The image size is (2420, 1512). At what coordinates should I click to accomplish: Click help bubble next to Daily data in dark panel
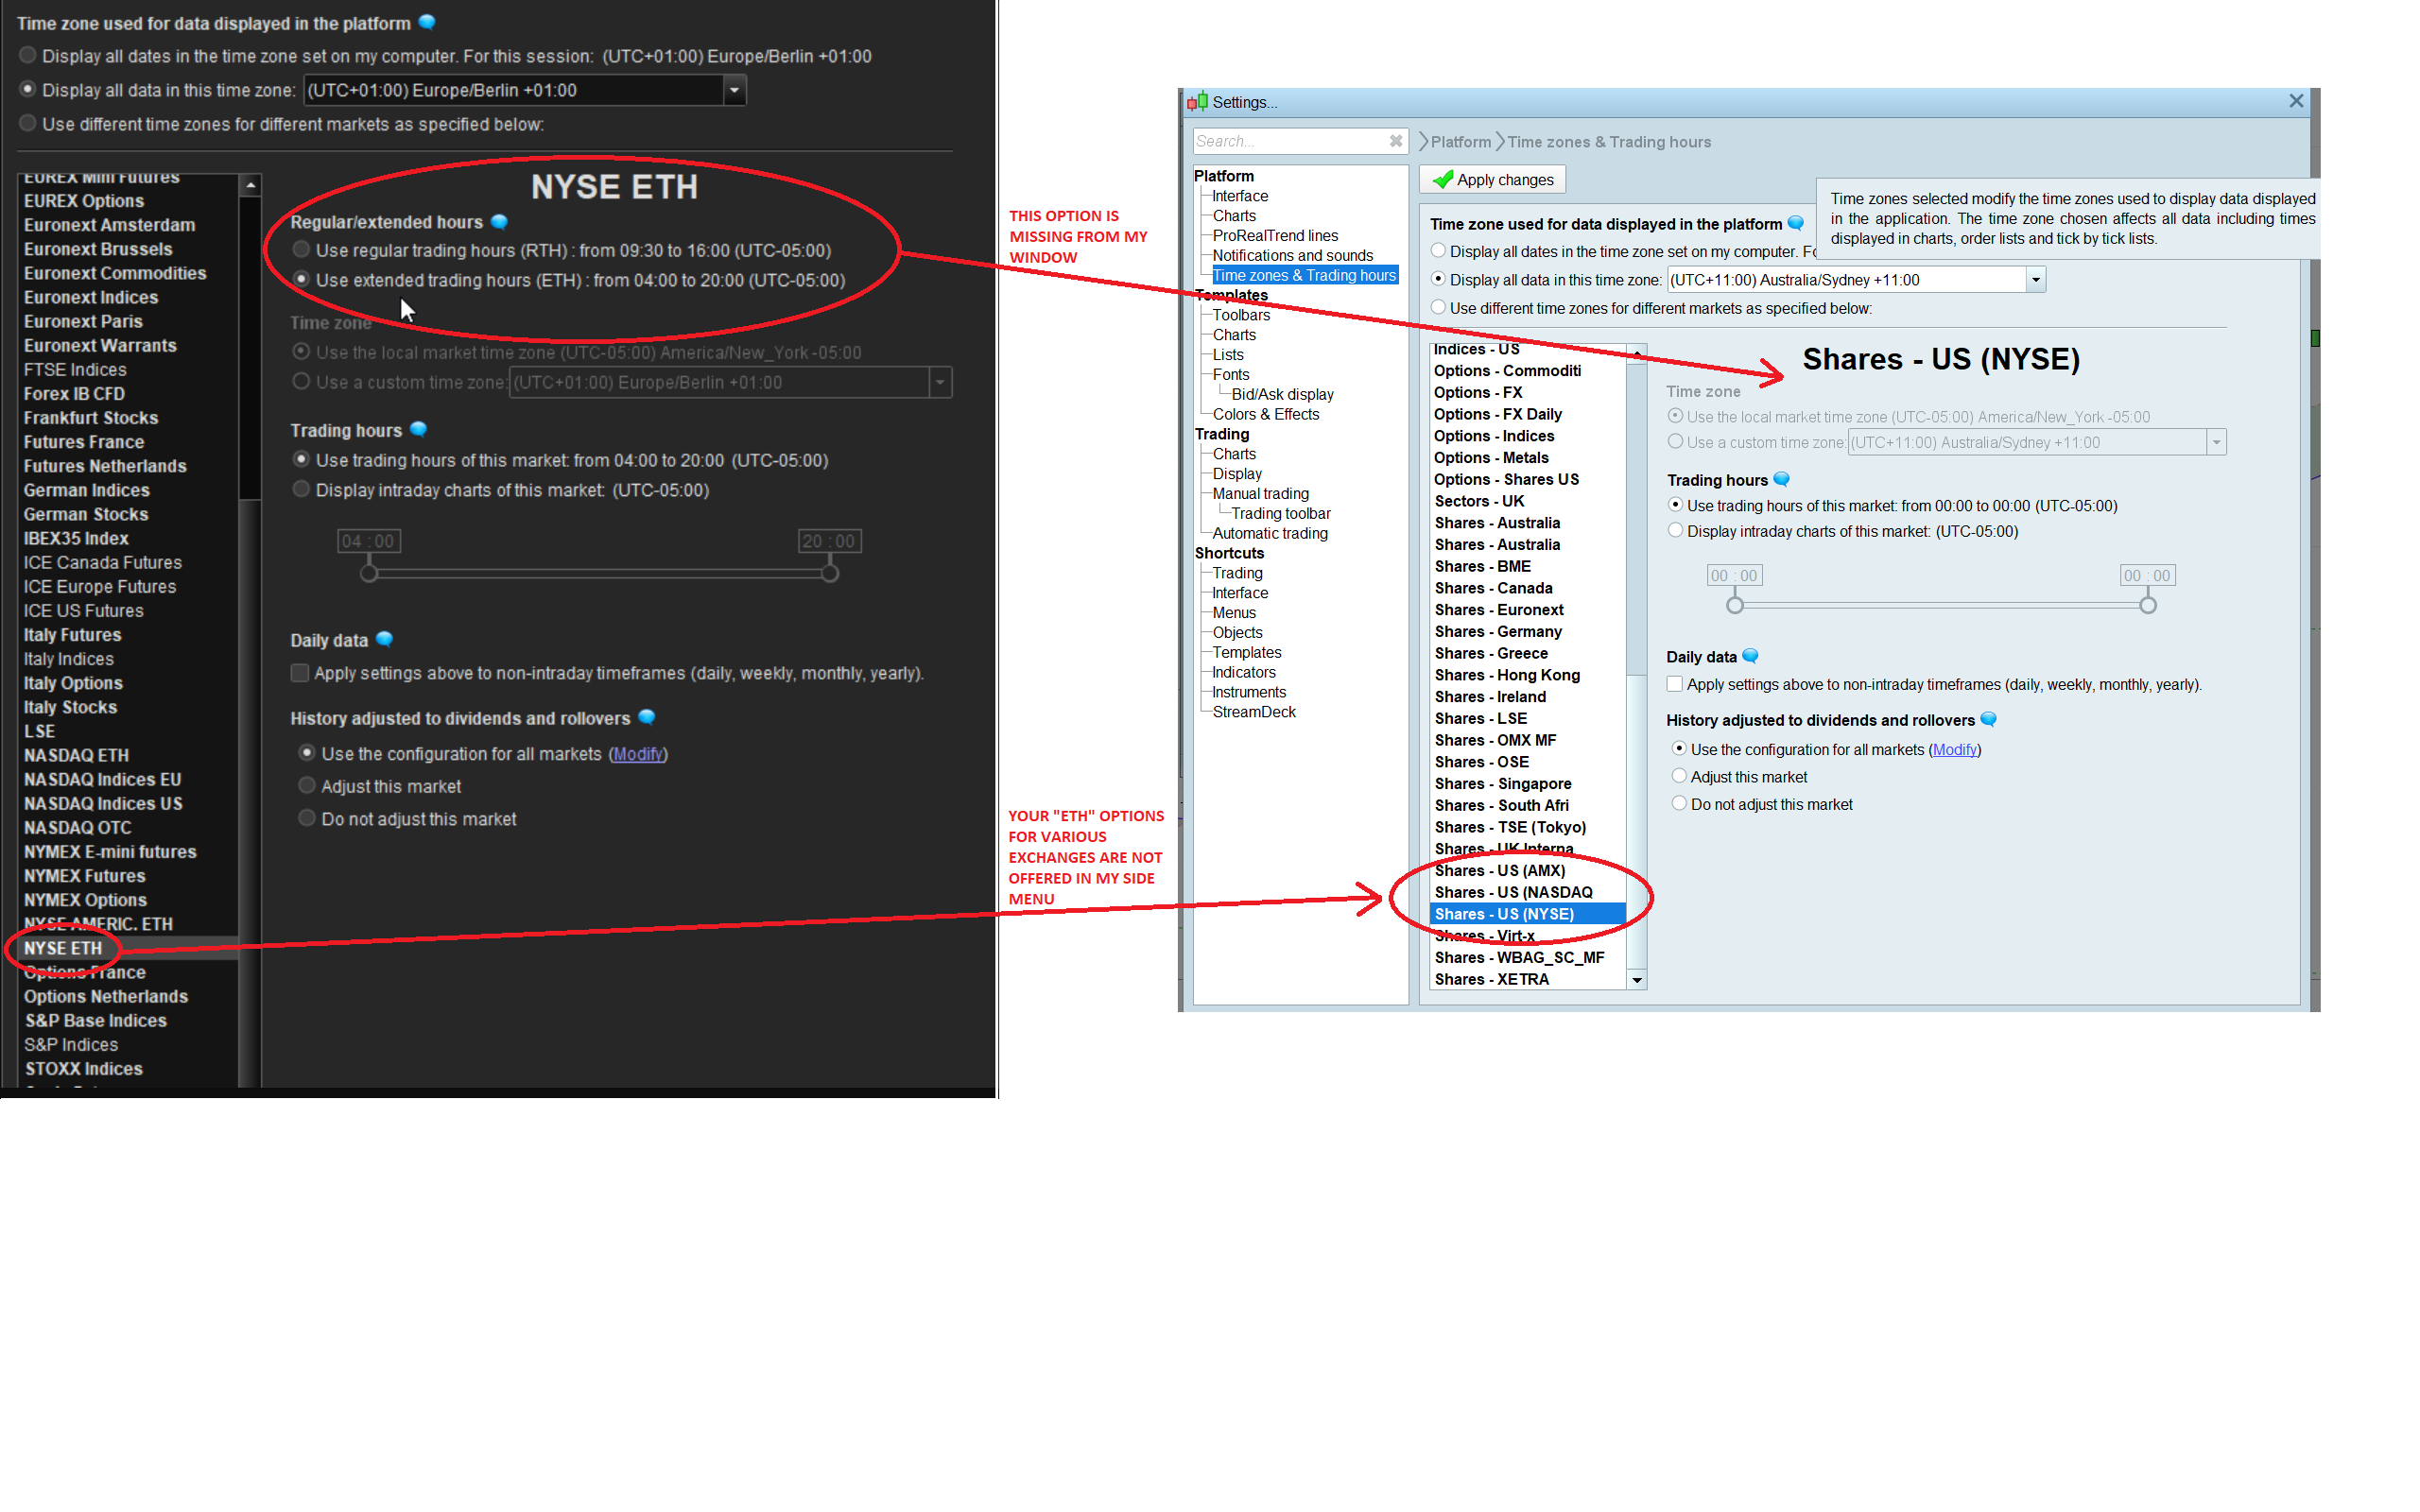click(x=385, y=639)
